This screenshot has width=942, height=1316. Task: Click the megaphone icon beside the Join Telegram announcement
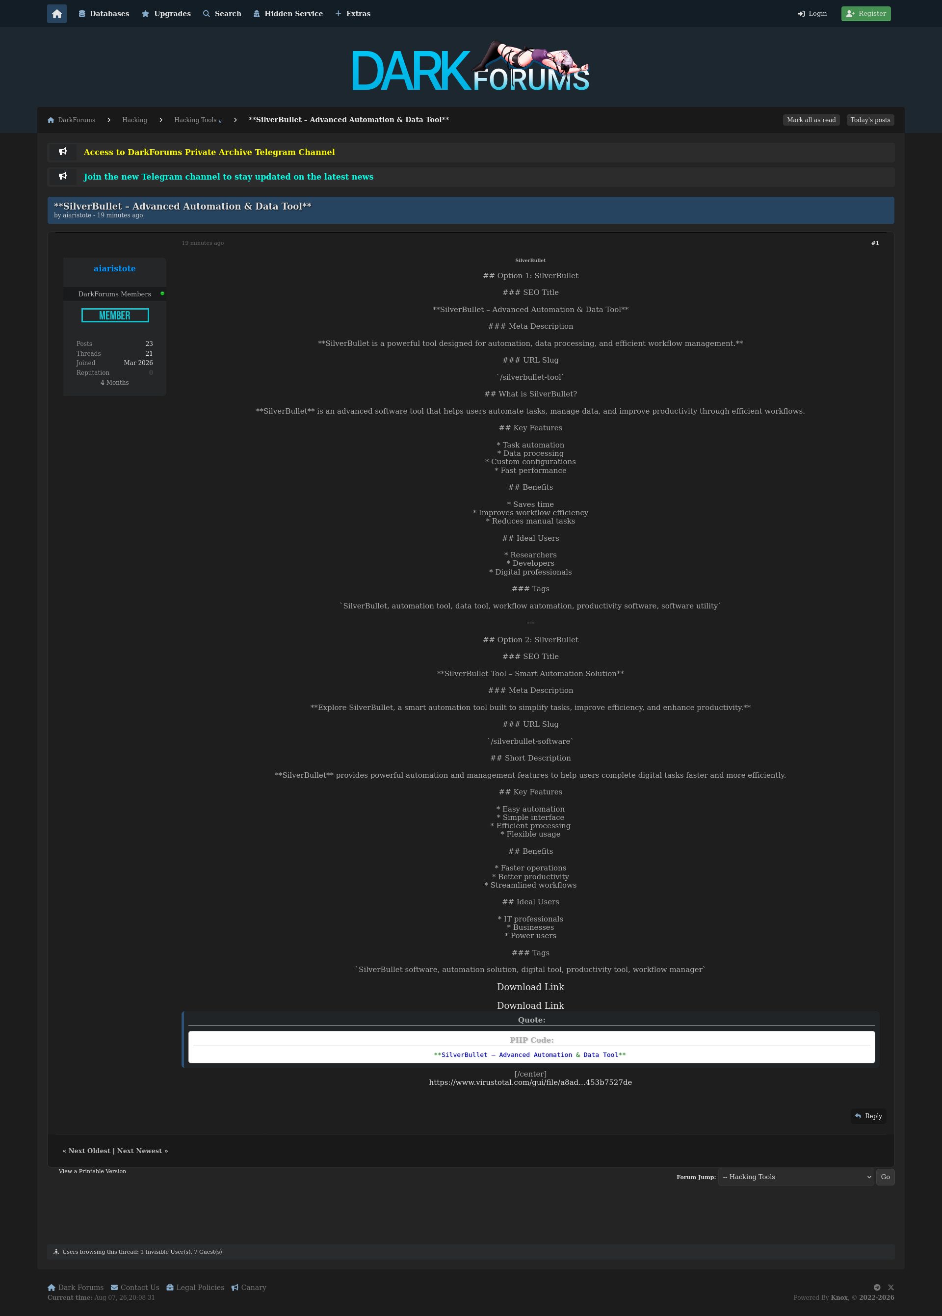(x=63, y=176)
